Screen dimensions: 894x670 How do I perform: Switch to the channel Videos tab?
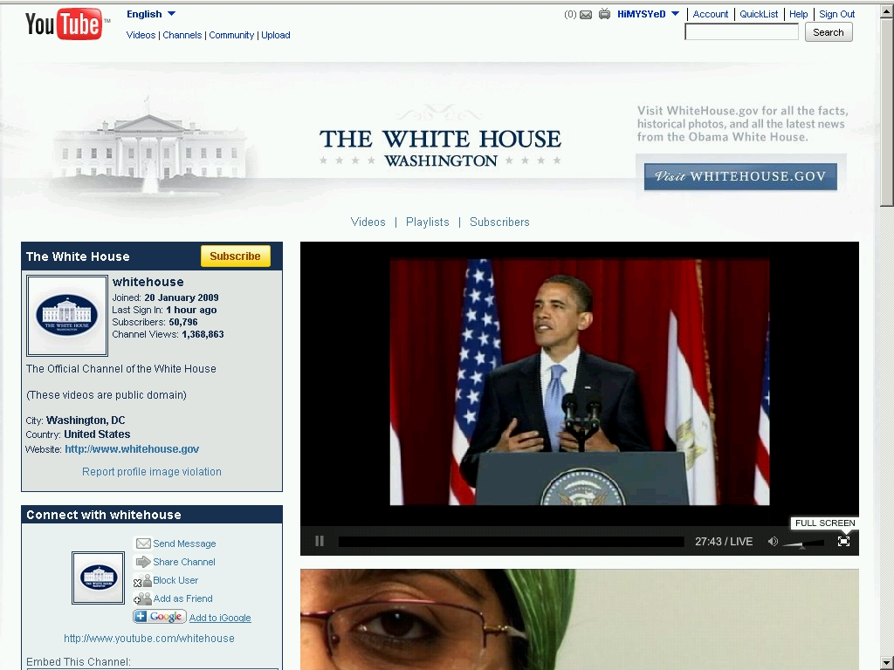(368, 222)
